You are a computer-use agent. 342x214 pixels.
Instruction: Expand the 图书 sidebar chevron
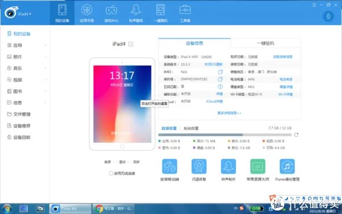(x=46, y=91)
